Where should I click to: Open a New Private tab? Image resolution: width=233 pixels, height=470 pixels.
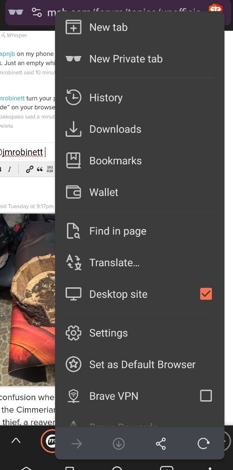[139, 59]
